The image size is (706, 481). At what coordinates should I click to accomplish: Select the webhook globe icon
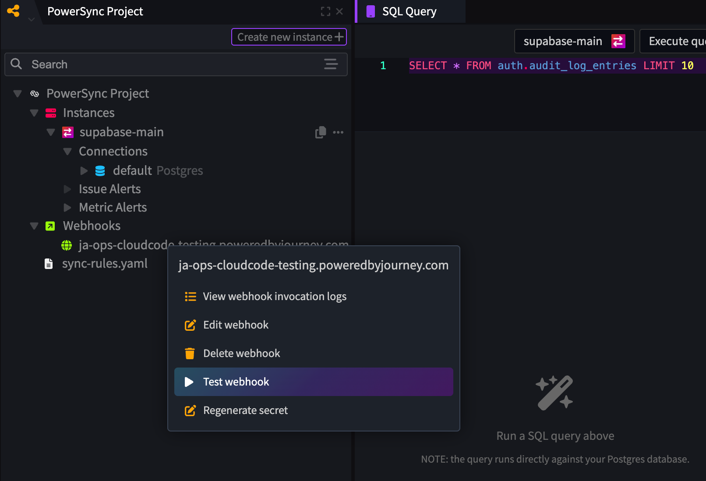point(67,245)
